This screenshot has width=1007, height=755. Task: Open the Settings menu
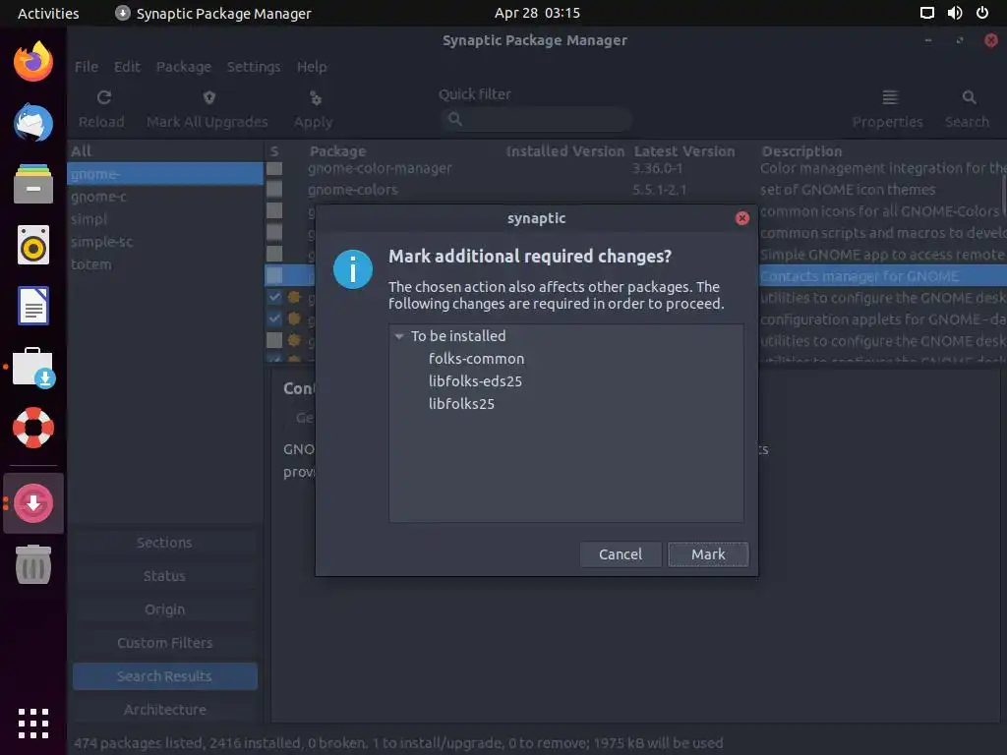coord(253,67)
